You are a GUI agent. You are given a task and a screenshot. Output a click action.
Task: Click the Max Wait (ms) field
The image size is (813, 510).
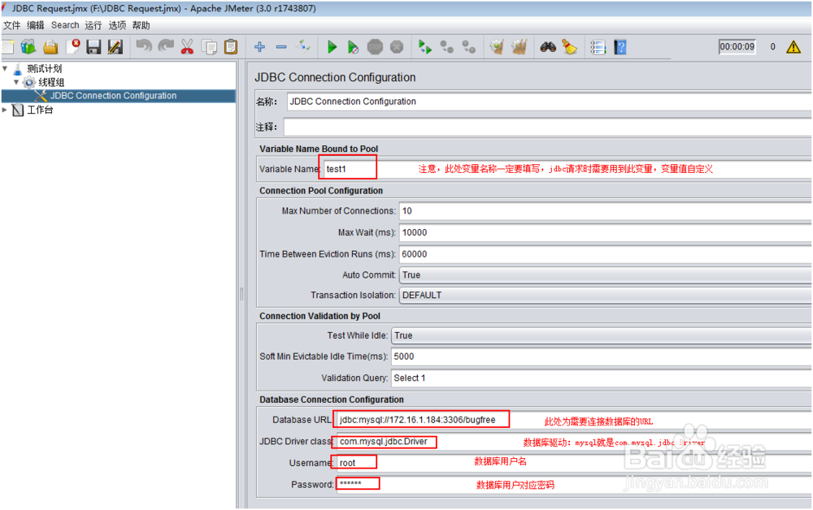coord(606,232)
